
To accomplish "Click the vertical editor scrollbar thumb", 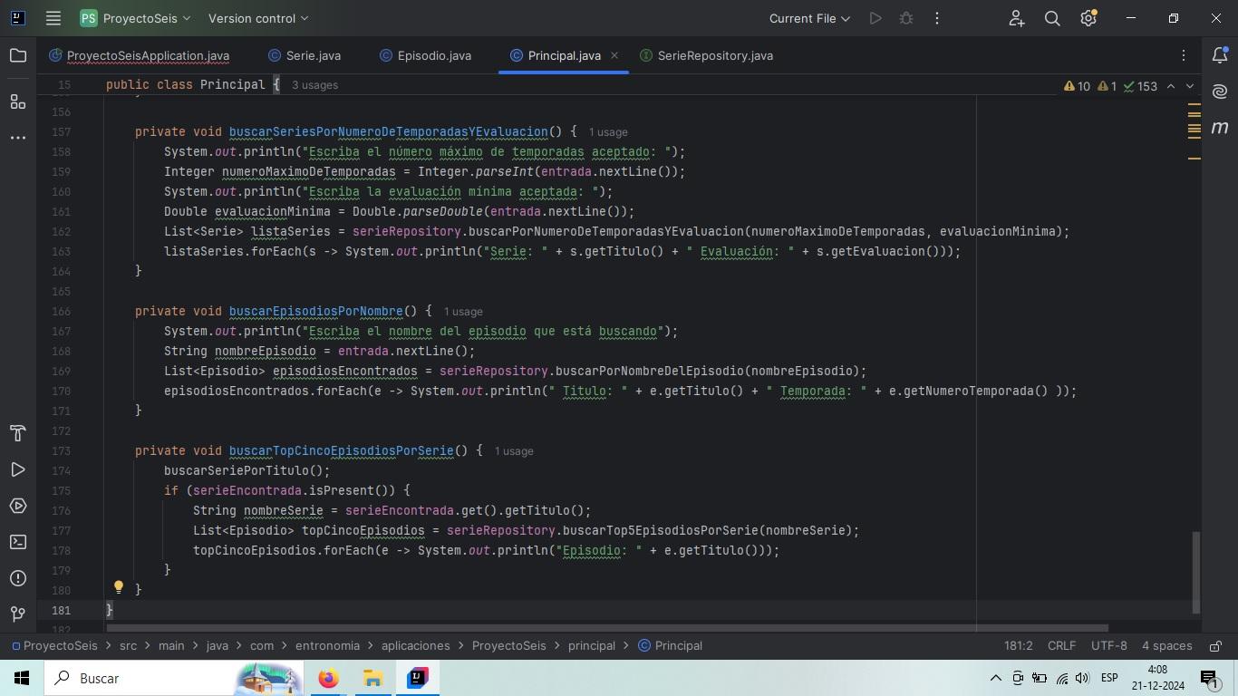I will (1195, 573).
